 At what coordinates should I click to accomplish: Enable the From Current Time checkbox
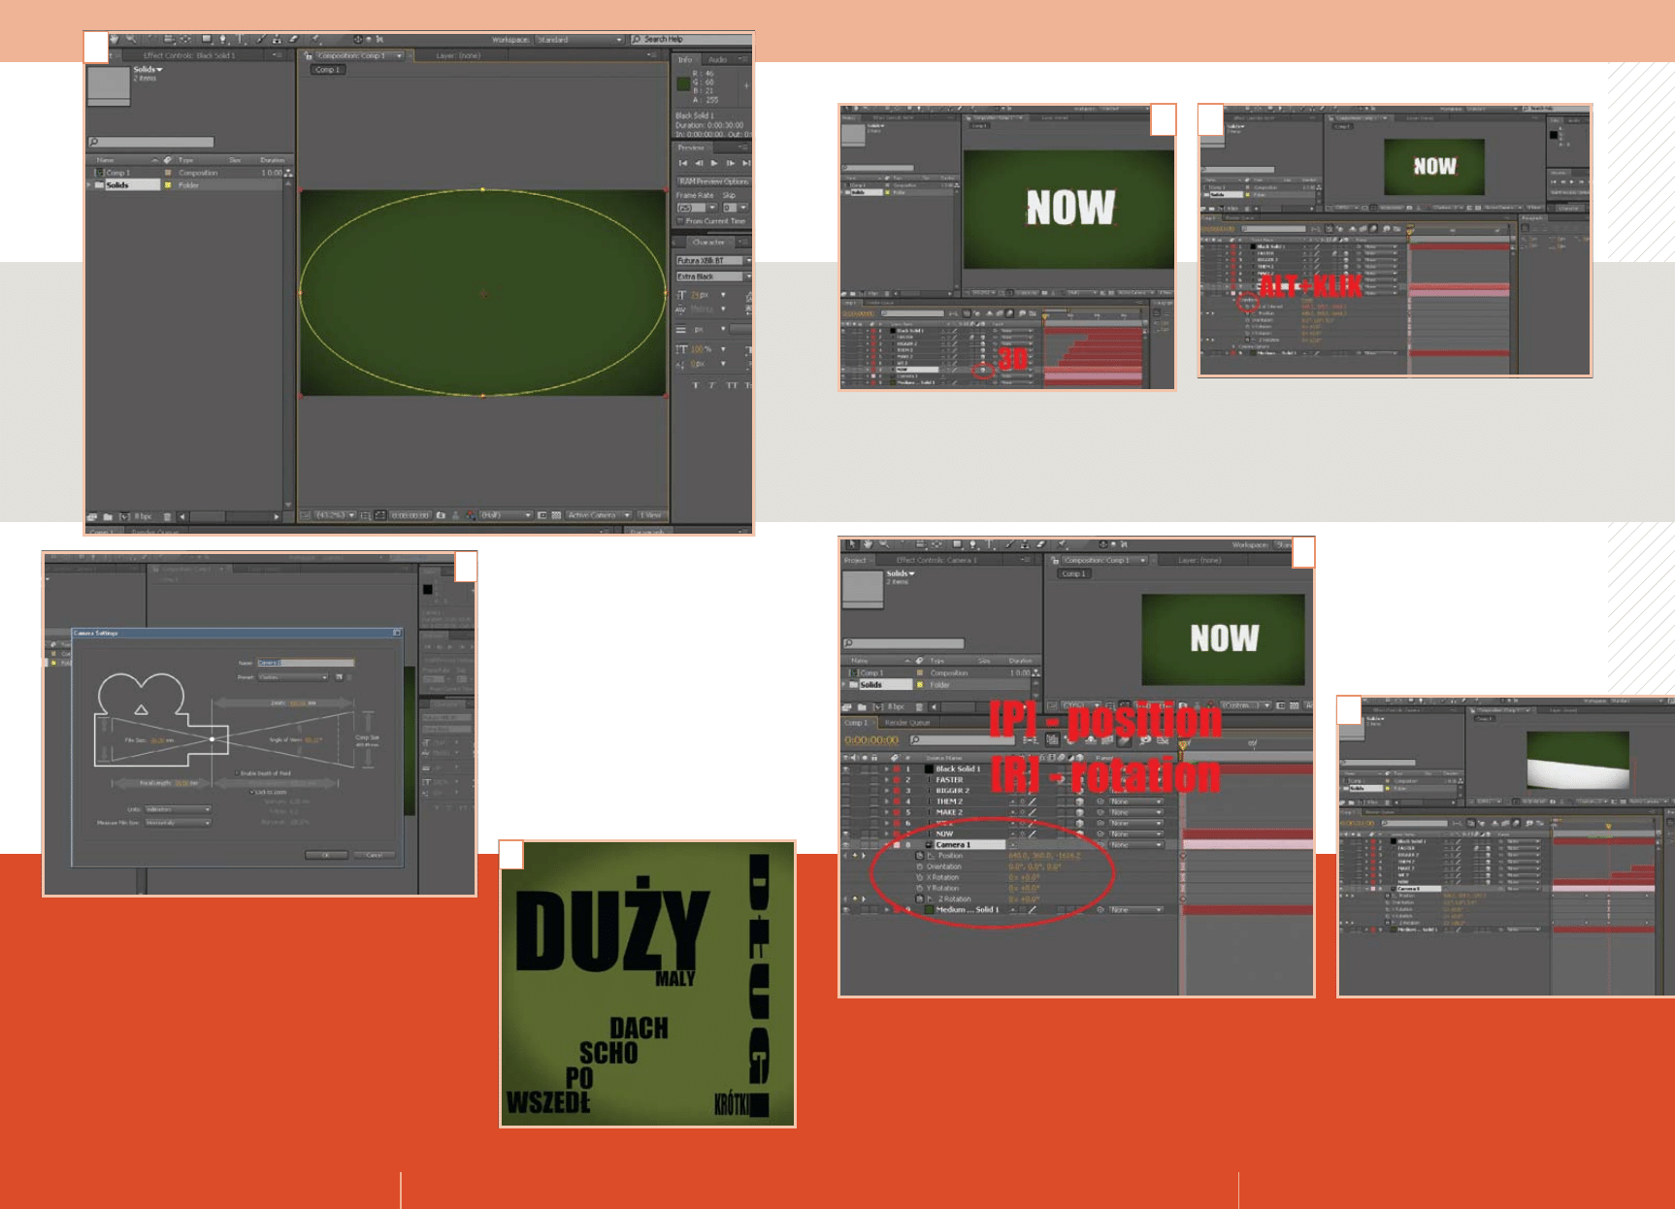click(680, 221)
